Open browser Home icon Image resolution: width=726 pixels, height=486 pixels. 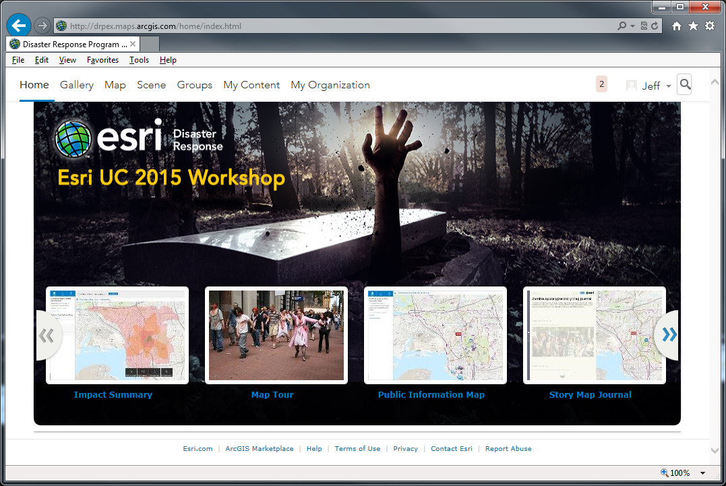(677, 26)
